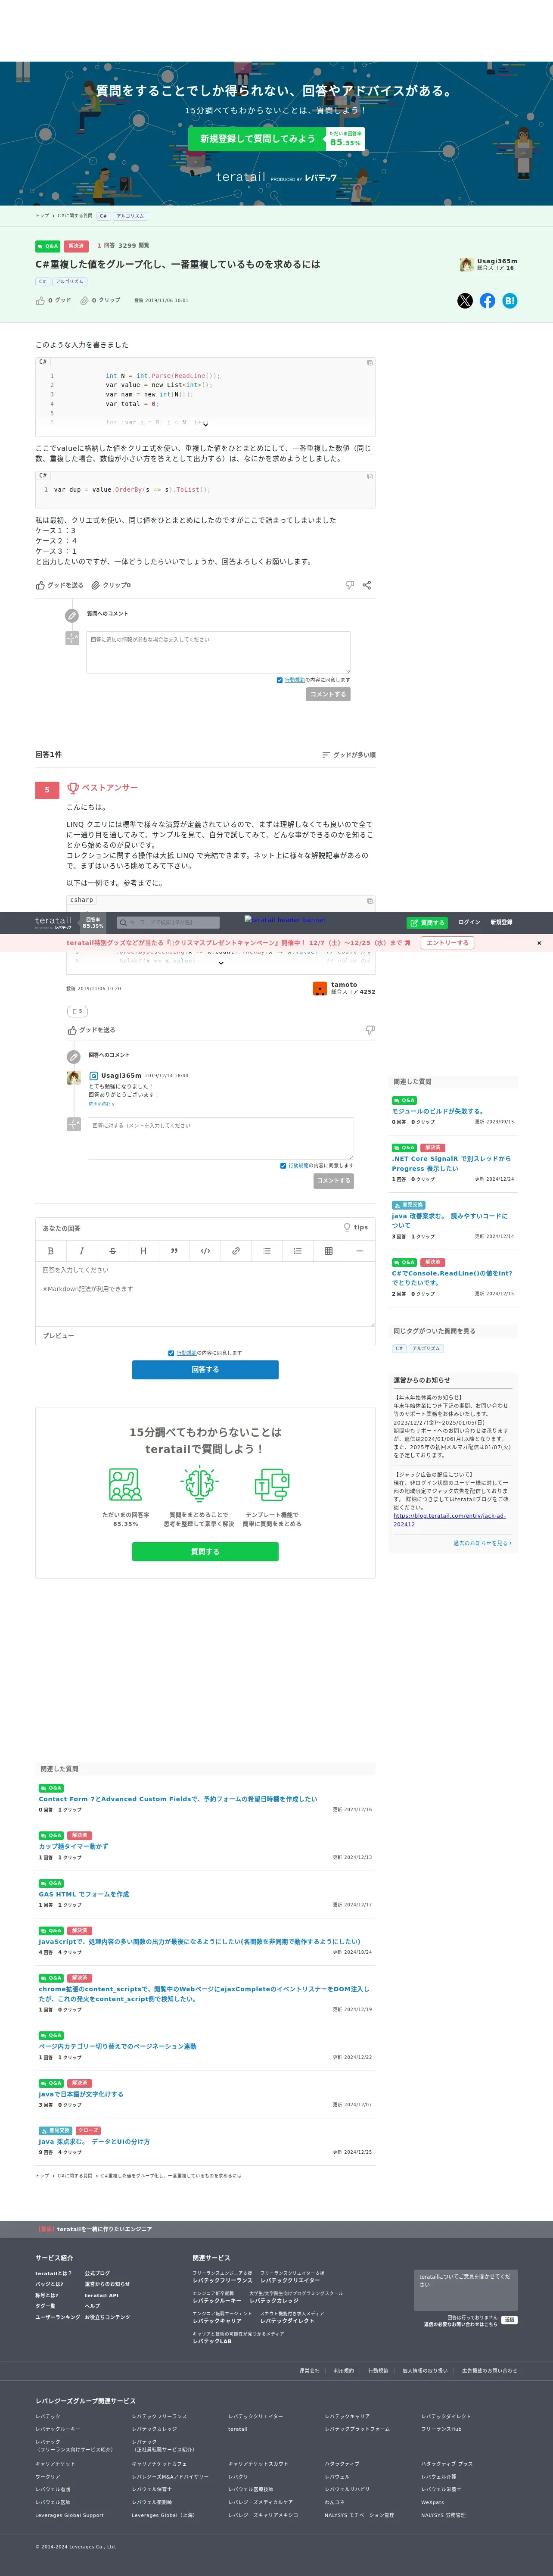Insert heading in answer editor
The image size is (553, 2576).
click(143, 1251)
